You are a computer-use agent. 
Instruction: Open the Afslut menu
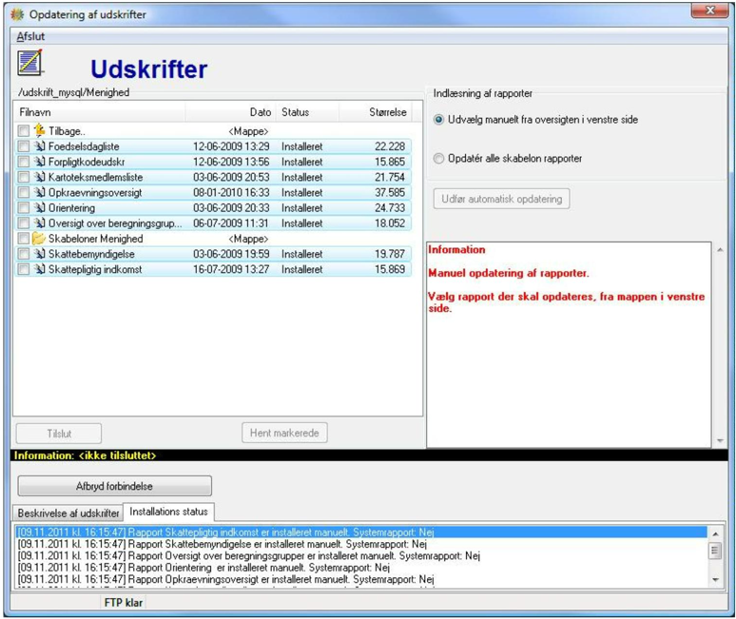coord(30,36)
